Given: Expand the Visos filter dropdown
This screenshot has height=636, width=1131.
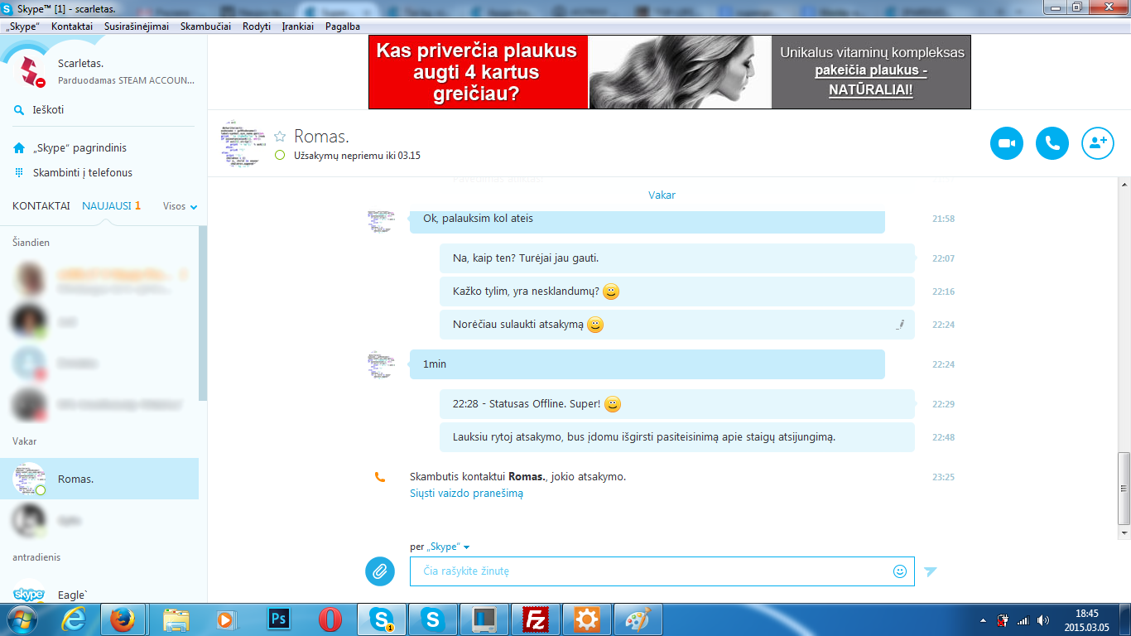Looking at the screenshot, I should click(x=180, y=206).
